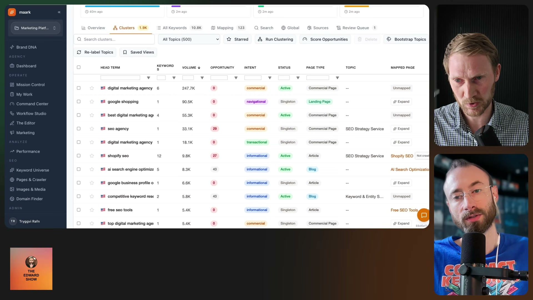Select best digital marketing row checkbox
The image size is (533, 300).
tap(79, 115)
